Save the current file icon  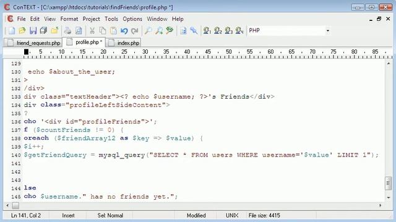tap(33, 31)
